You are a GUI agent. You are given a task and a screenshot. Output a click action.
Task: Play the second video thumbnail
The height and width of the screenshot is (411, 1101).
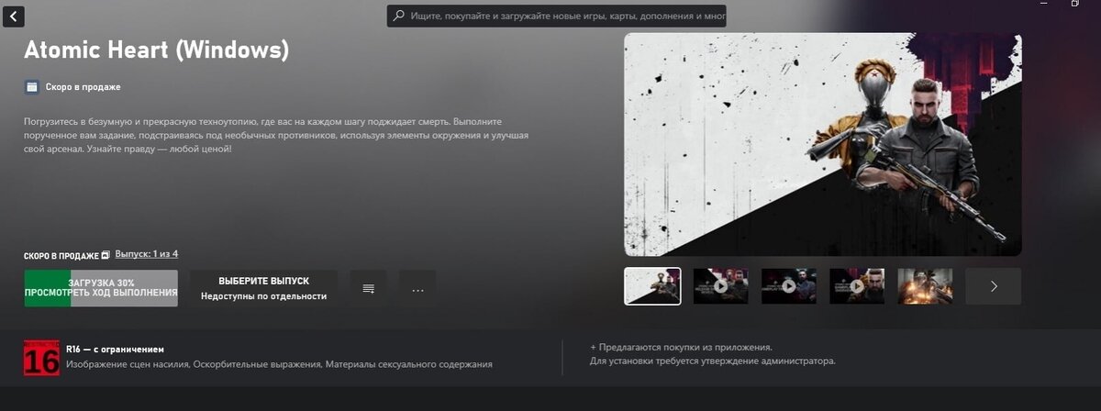pyautogui.click(x=720, y=286)
